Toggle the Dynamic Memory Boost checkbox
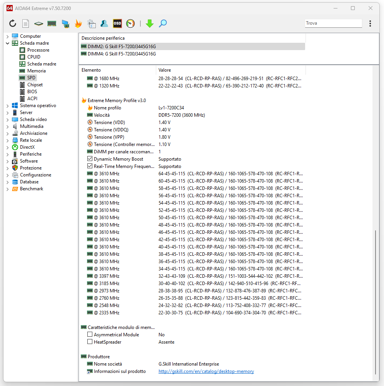The width and height of the screenshot is (384, 386). (x=90, y=159)
